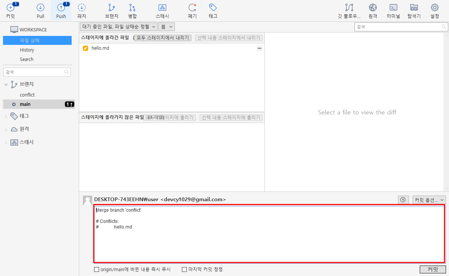Click the sidebar 스태시 stash icon
This screenshot has width=449, height=276.
tap(14, 142)
